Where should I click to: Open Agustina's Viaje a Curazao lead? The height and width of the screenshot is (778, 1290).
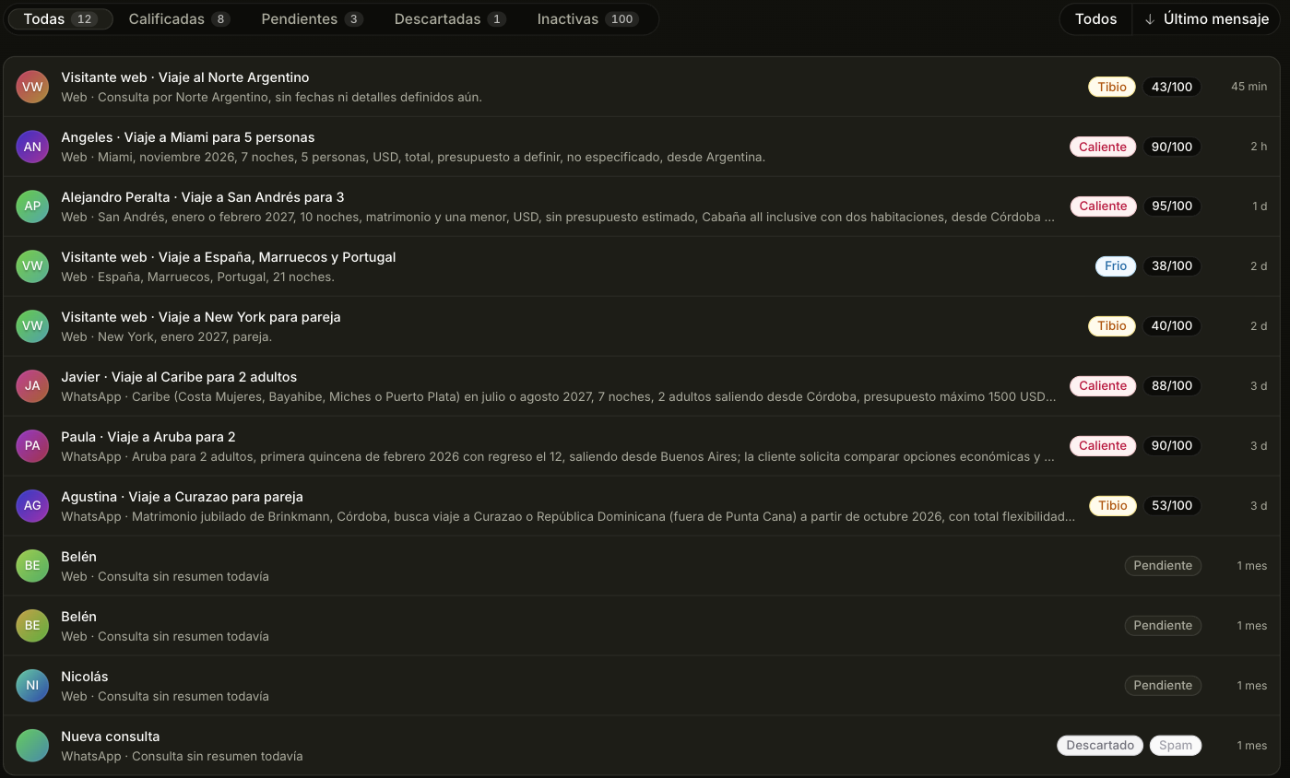[x=642, y=506]
